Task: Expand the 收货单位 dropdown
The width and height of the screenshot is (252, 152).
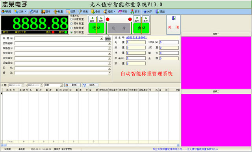Action: click(109, 58)
